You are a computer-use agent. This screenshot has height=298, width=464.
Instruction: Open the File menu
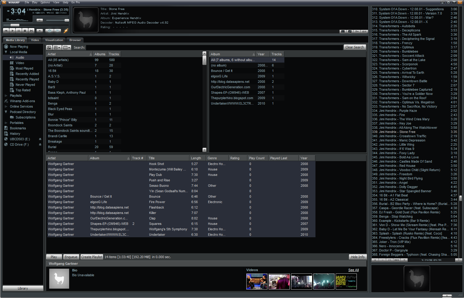click(27, 2)
